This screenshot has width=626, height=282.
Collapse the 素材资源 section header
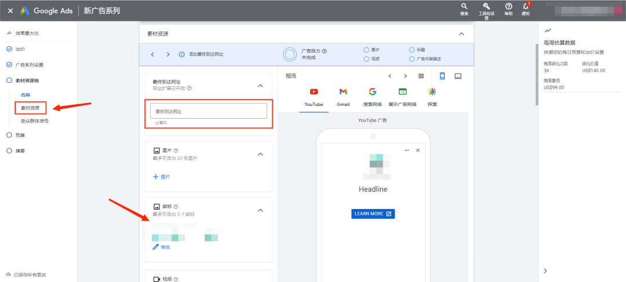[x=461, y=34]
